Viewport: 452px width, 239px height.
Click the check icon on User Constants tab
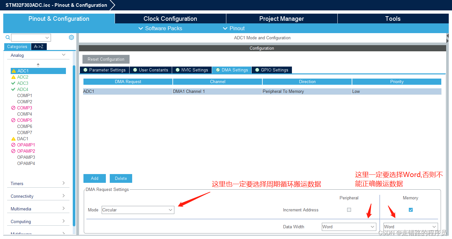click(135, 70)
